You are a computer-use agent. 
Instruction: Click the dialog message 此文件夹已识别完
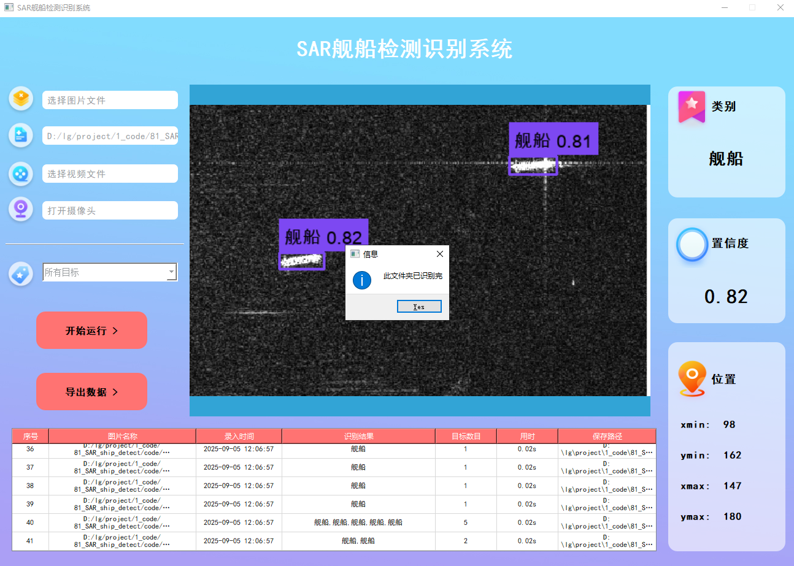click(x=413, y=276)
